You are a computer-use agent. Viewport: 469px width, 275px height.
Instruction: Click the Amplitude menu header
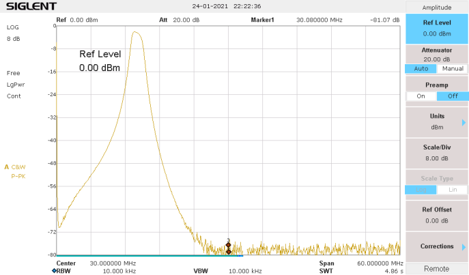click(x=437, y=8)
